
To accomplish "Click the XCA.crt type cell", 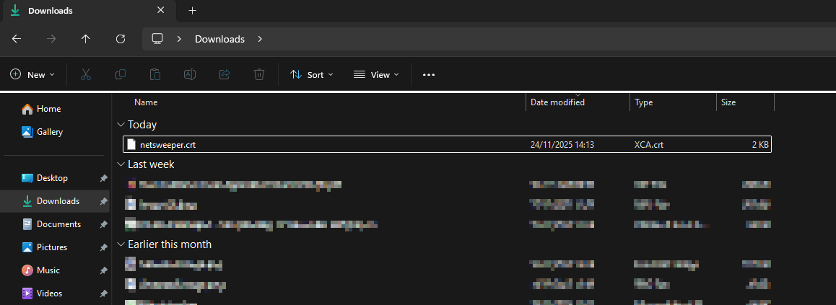I will coord(649,145).
